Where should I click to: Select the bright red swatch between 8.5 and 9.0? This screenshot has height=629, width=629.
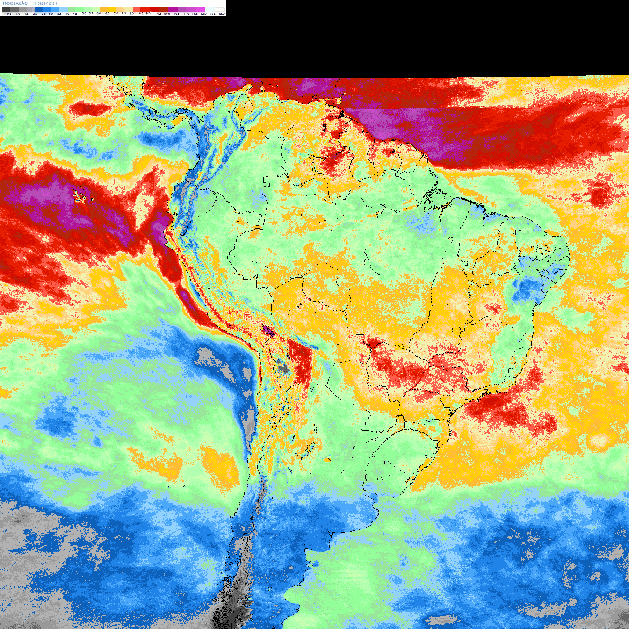[x=145, y=9]
